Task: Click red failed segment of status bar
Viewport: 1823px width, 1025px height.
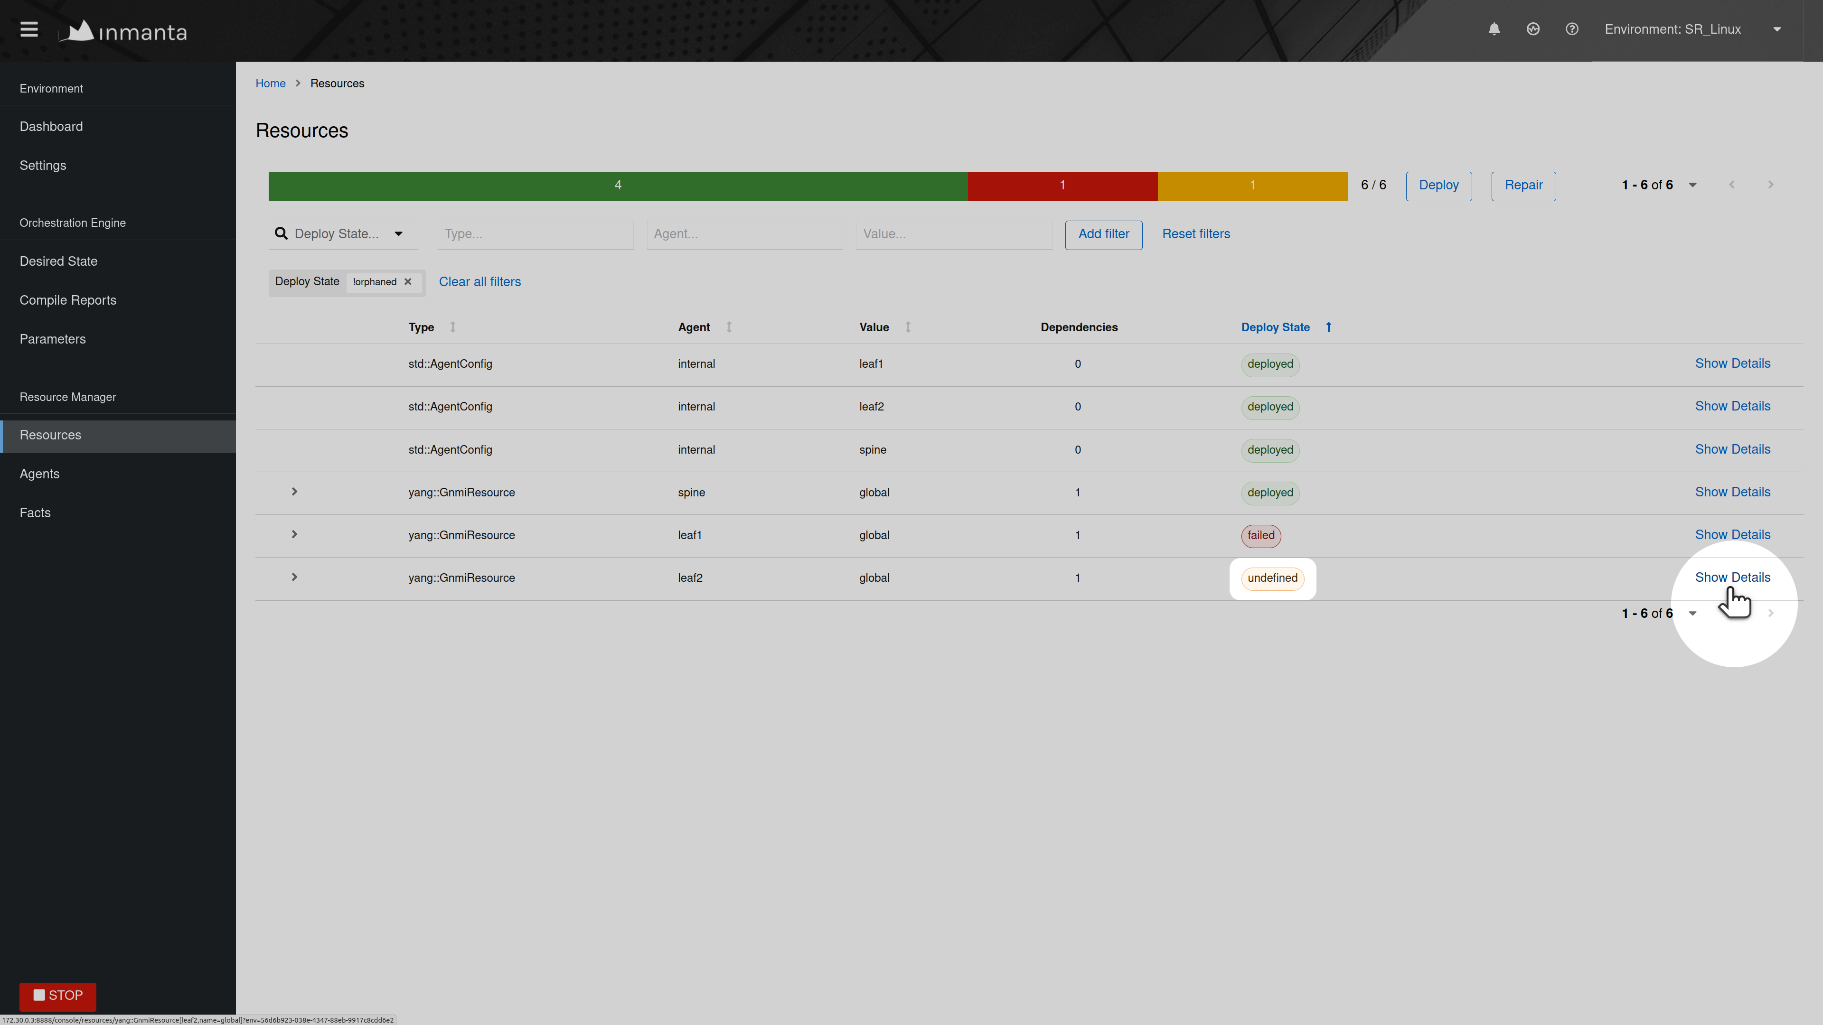Action: [1062, 186]
